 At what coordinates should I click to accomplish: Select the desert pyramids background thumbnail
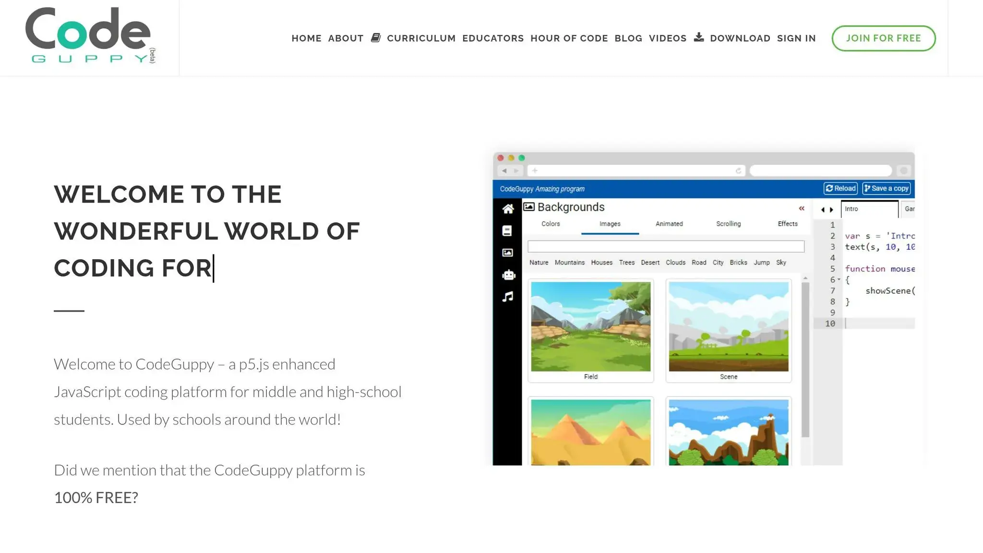pyautogui.click(x=590, y=431)
